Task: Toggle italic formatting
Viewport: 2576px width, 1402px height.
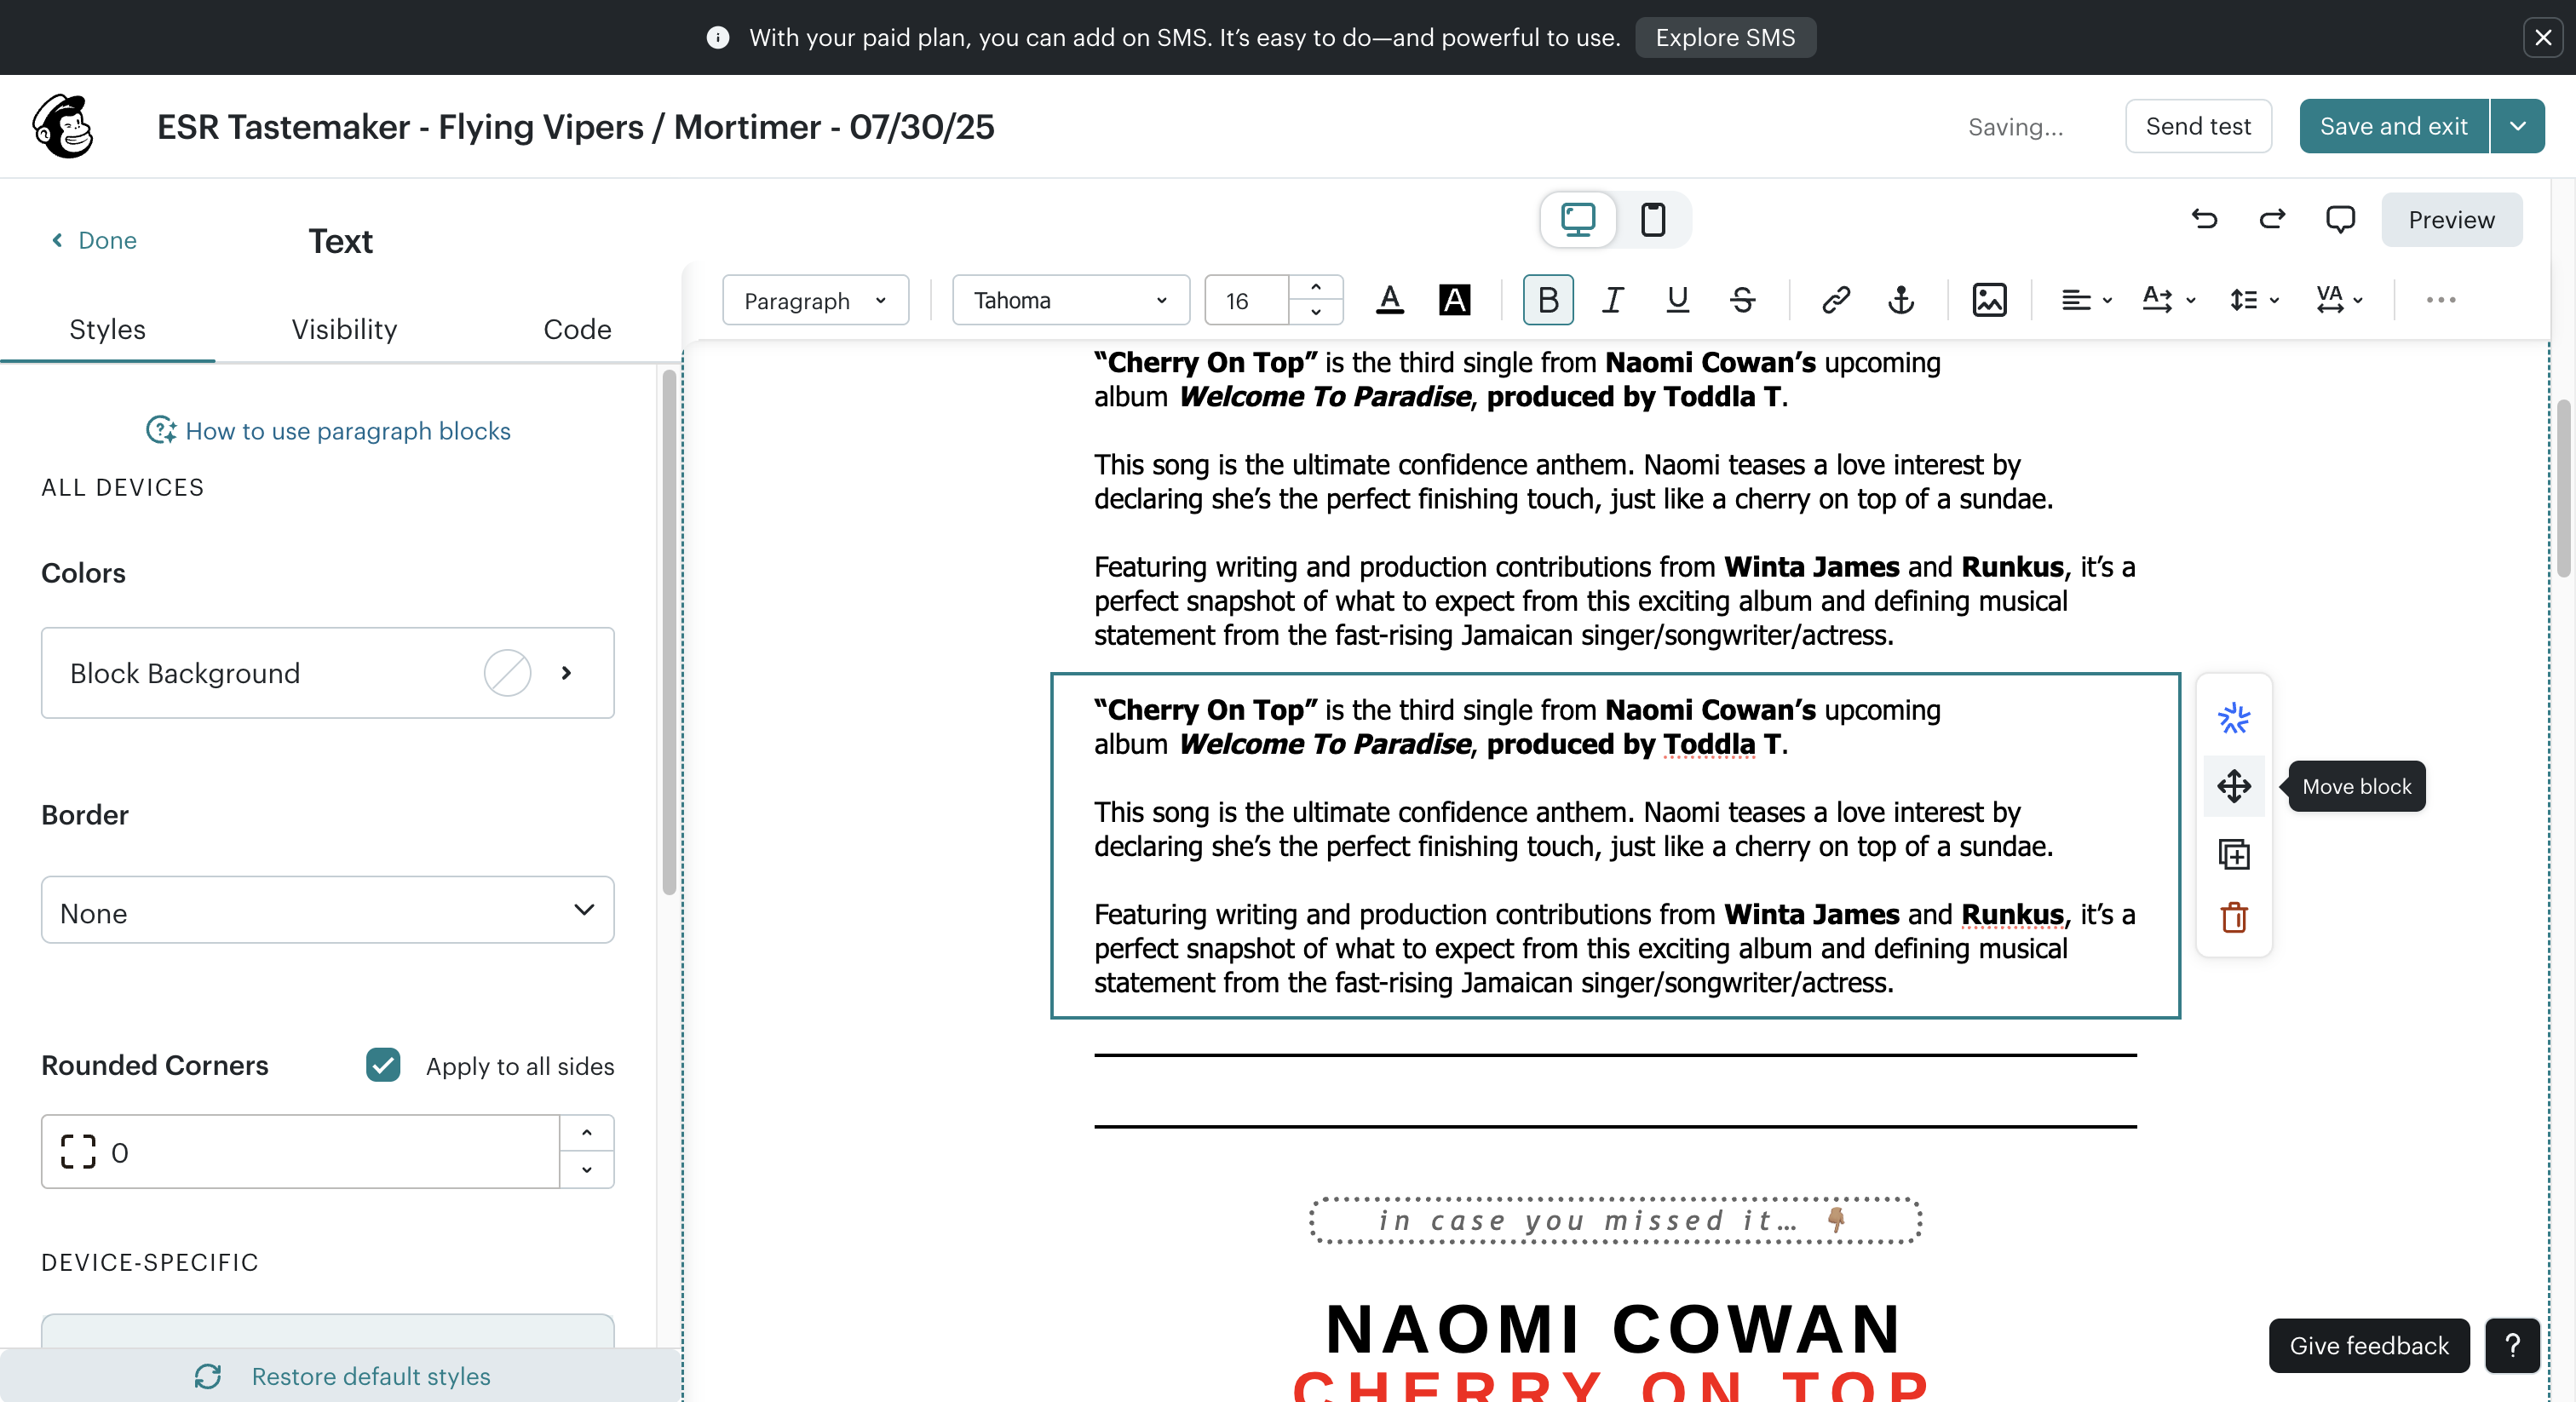Action: click(x=1612, y=300)
